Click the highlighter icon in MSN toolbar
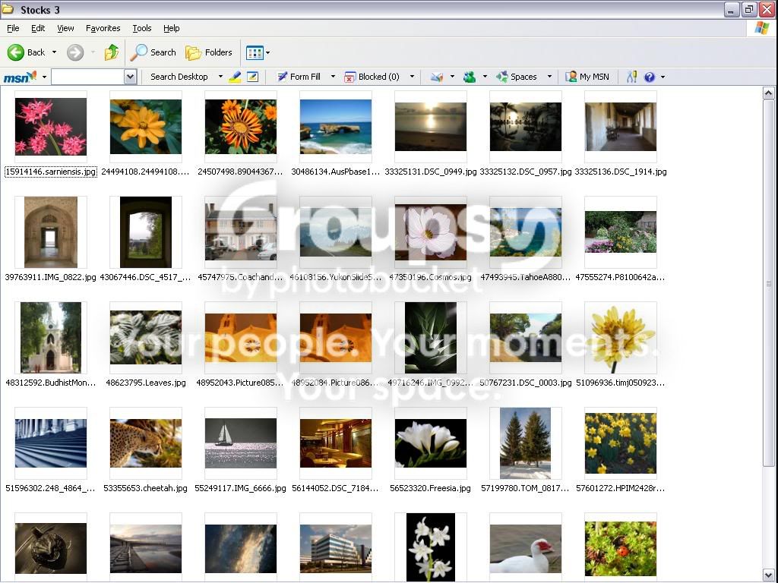 (x=235, y=77)
